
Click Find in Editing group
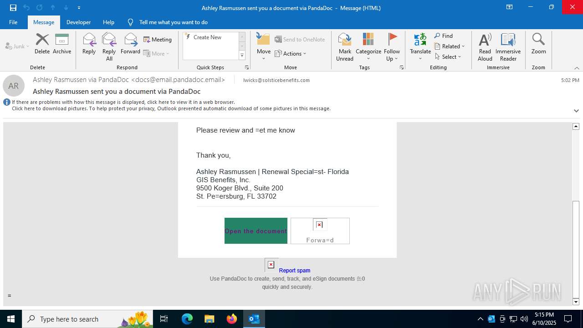coord(444,36)
